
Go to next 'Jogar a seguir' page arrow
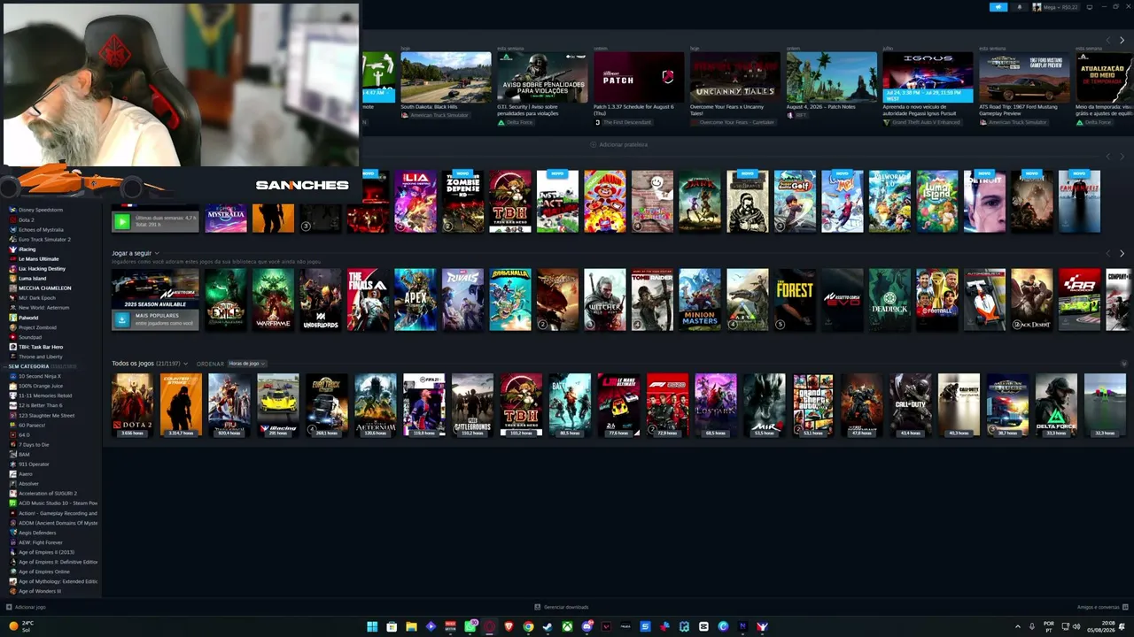[1122, 254]
